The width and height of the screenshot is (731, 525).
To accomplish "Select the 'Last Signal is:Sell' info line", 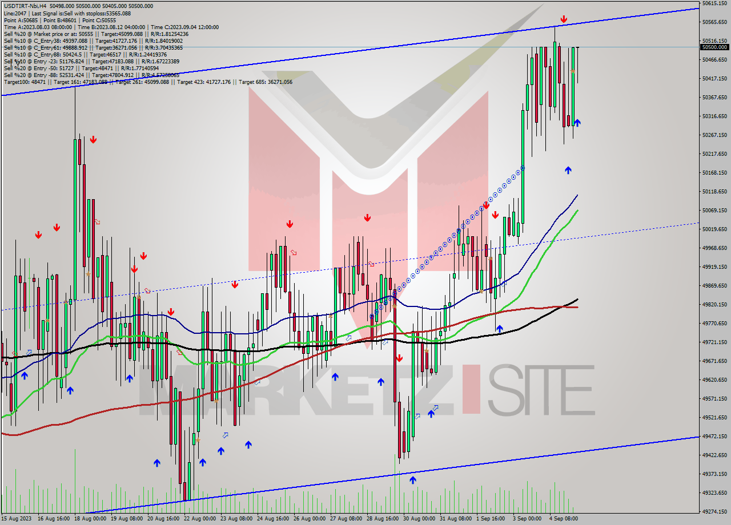I will [x=67, y=13].
